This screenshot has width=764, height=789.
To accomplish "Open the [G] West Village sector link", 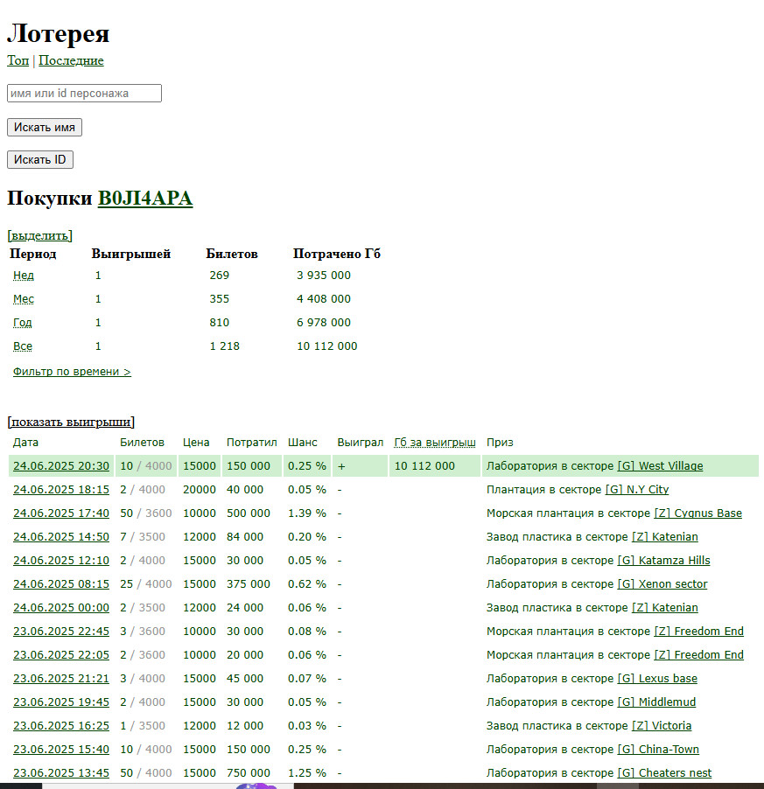I will click(x=661, y=466).
